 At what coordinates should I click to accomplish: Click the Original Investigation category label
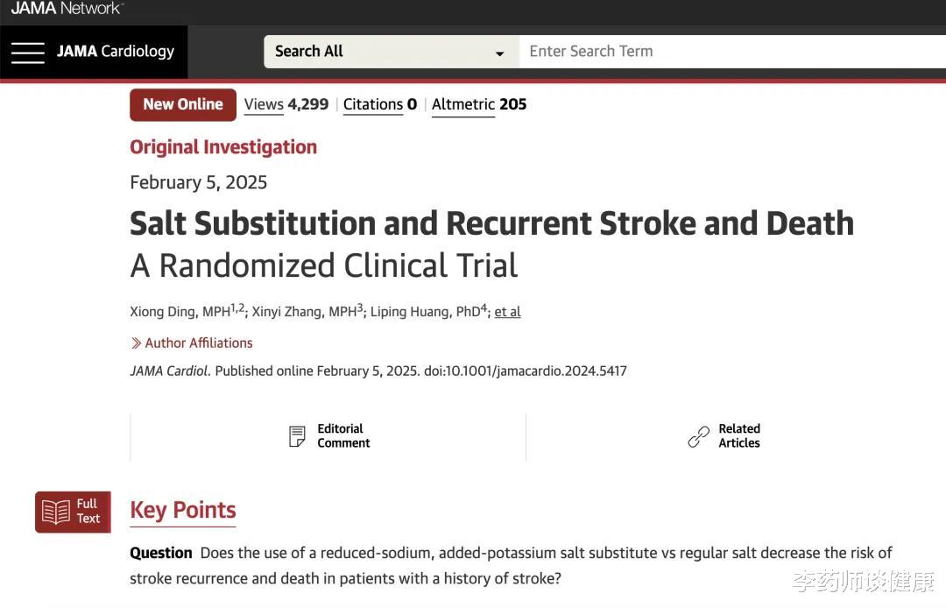(x=223, y=147)
